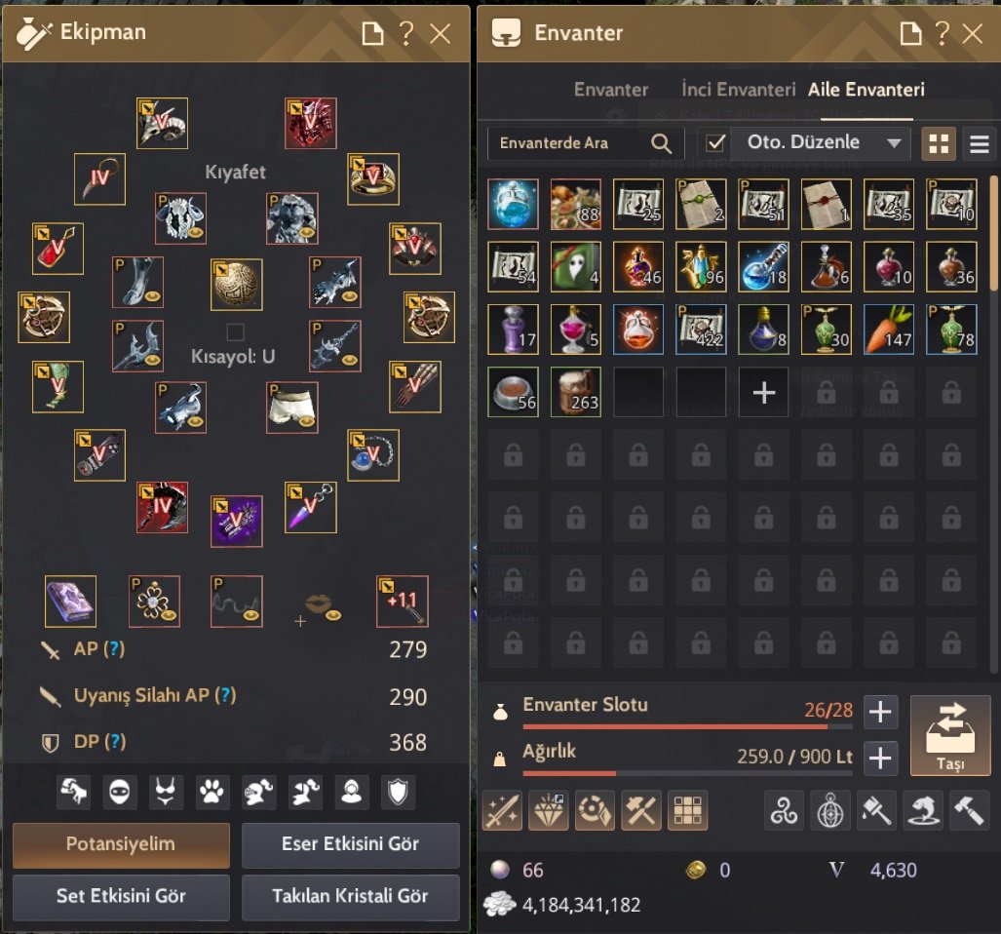
Task: Toggle the checkbox above Kısayol: U
Action: click(236, 332)
